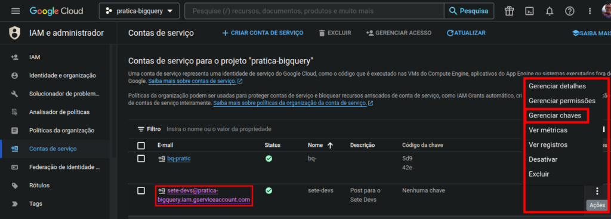
Task: Click the IAM person-add sidebar icon
Action: tap(15, 57)
